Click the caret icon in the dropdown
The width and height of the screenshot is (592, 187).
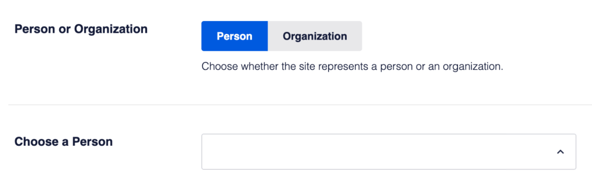(560, 152)
